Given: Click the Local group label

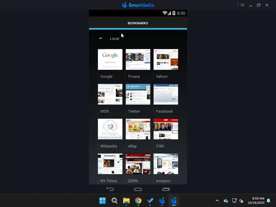Looking at the screenshot, I should tap(114, 39).
